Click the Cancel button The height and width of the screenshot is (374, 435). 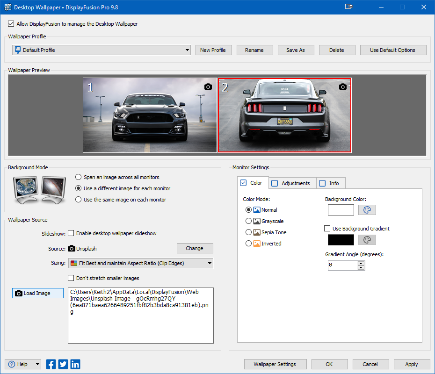coord(370,364)
